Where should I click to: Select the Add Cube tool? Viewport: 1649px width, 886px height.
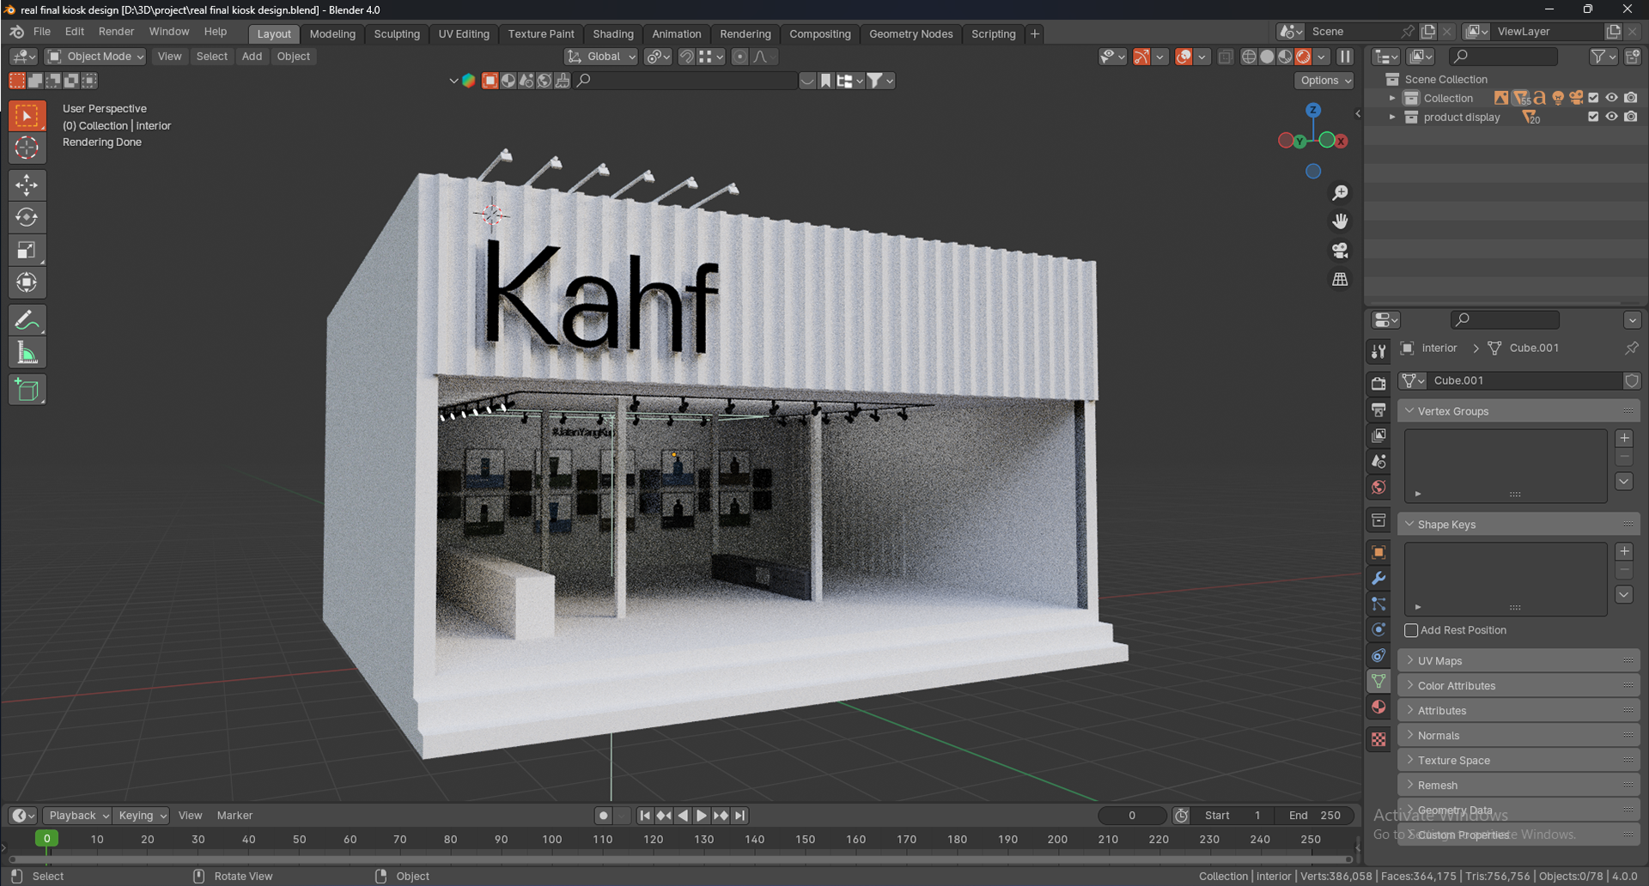27,390
